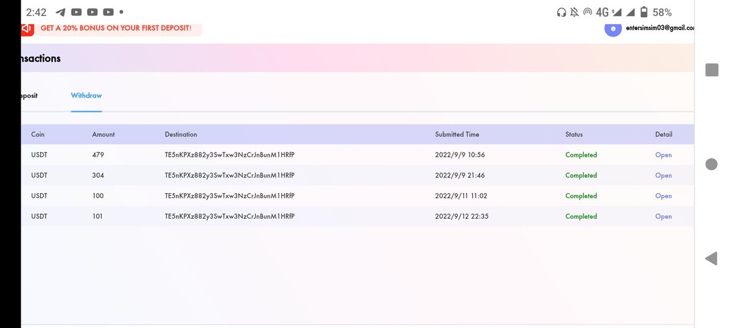Switch to the Withdraw tab
Image resolution: width=730 pixels, height=328 pixels.
(x=86, y=96)
